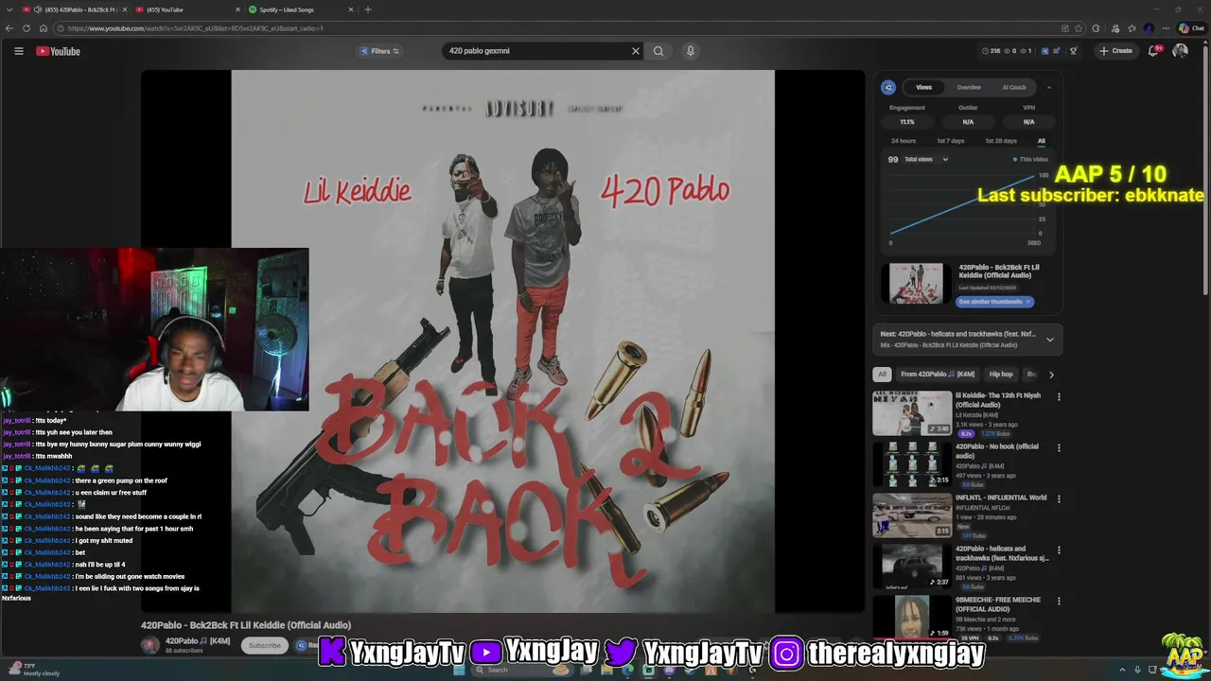Viewport: 1211px width, 681px height.
Task: Click the YouTube search input field
Action: [x=535, y=51]
